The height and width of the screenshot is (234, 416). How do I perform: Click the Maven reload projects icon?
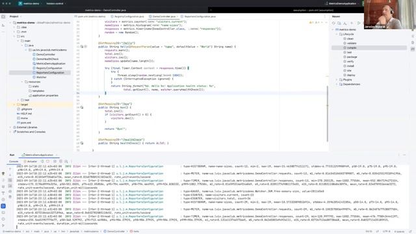click(333, 23)
